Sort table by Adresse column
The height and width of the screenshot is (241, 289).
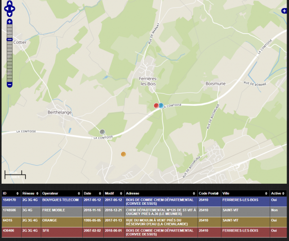point(161,193)
